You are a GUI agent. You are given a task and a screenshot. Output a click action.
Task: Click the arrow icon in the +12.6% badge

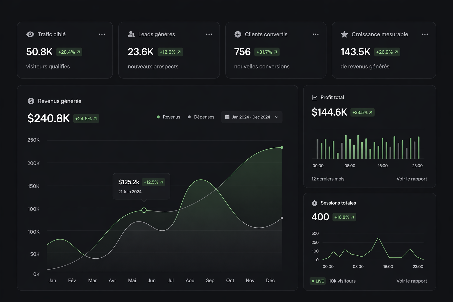click(x=179, y=52)
